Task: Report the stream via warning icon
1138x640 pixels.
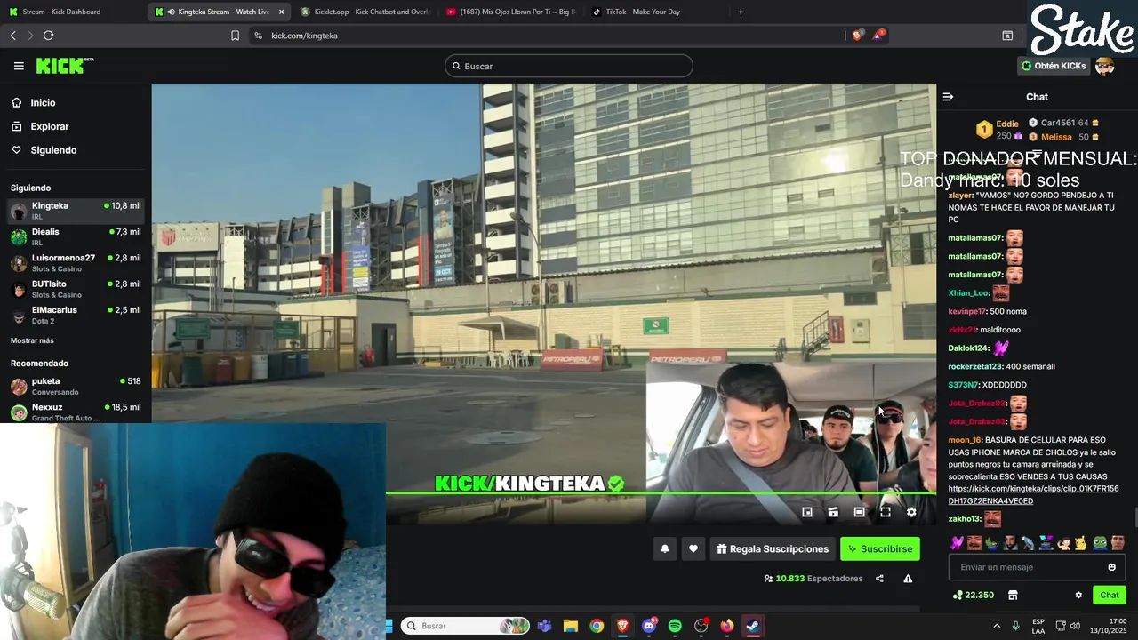Action: click(x=908, y=579)
